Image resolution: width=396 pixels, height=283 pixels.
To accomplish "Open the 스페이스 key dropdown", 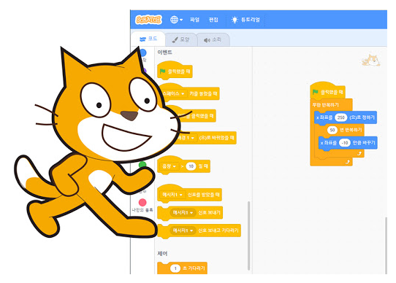I will (x=174, y=93).
